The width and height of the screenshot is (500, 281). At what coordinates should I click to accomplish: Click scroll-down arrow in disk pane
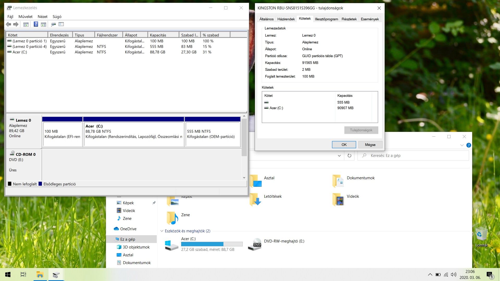click(x=244, y=178)
